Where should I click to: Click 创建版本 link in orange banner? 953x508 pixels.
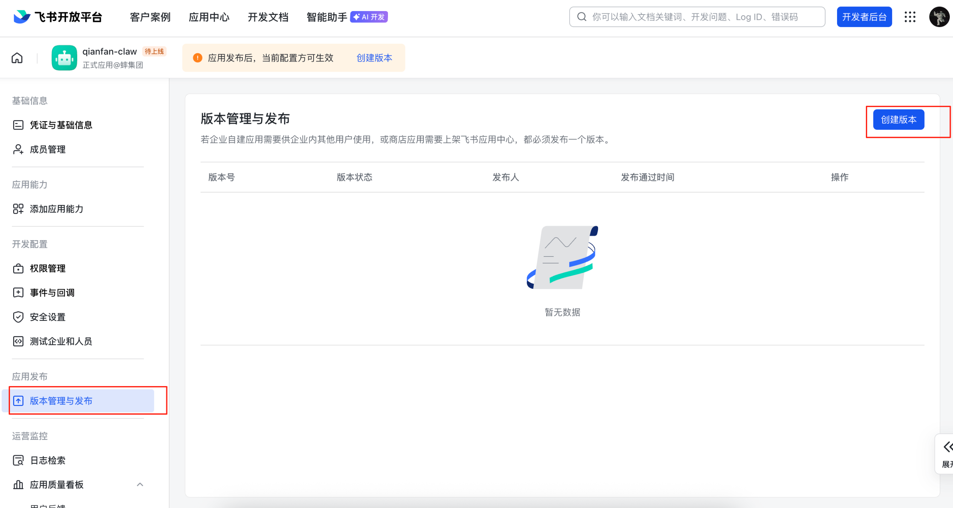[374, 58]
